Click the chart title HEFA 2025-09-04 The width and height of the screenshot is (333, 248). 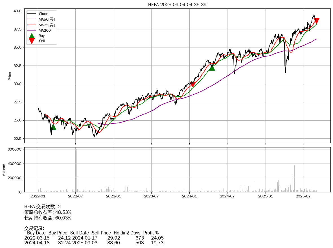click(177, 5)
